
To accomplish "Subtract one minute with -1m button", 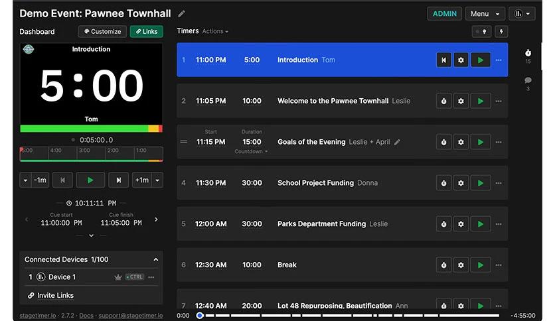I will [40, 180].
